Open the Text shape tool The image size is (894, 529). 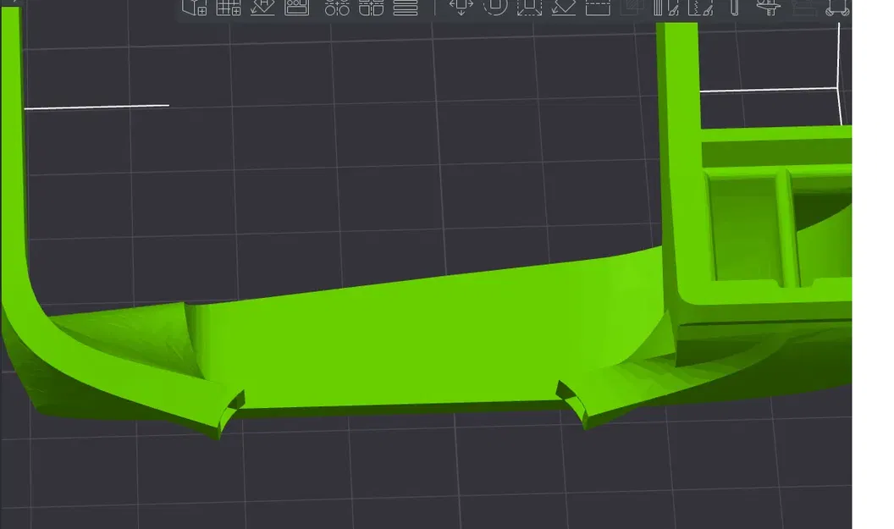point(734,8)
